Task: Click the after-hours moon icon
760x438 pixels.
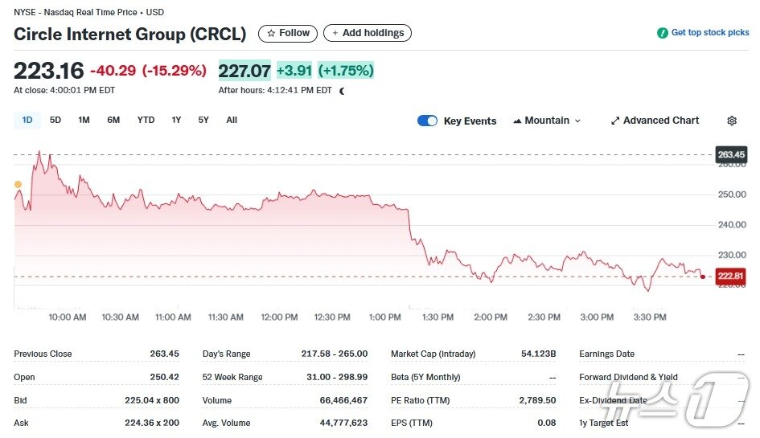Action: 343,91
